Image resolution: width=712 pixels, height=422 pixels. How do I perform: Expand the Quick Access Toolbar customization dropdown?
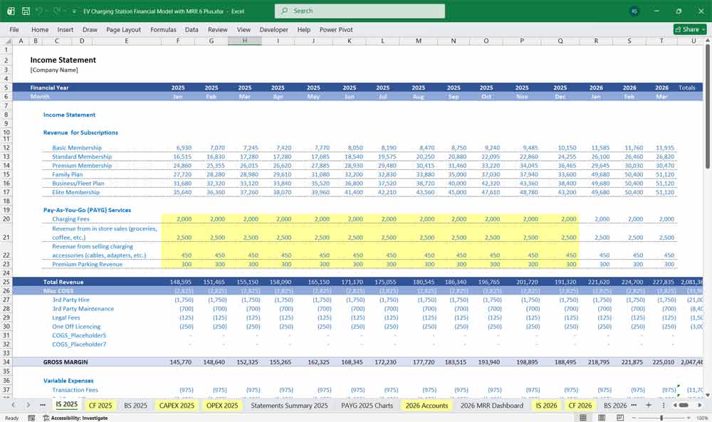click(x=73, y=11)
